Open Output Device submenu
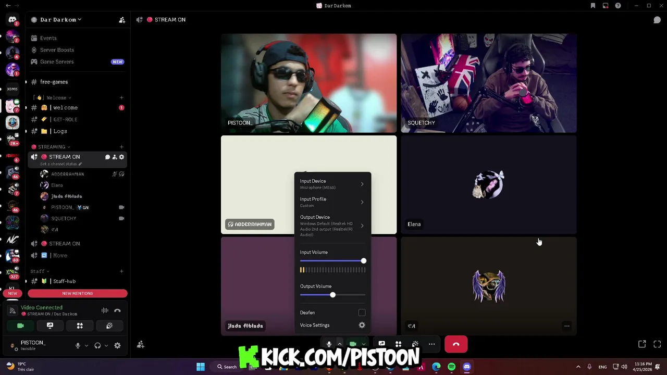Image resolution: width=667 pixels, height=375 pixels. point(332,226)
